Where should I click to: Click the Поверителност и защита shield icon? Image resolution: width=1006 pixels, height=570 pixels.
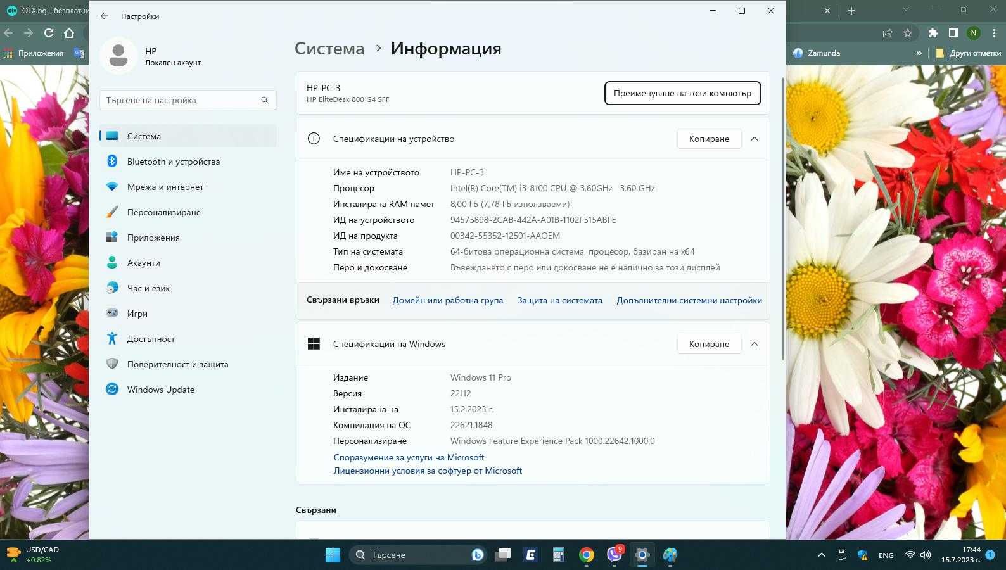point(112,364)
